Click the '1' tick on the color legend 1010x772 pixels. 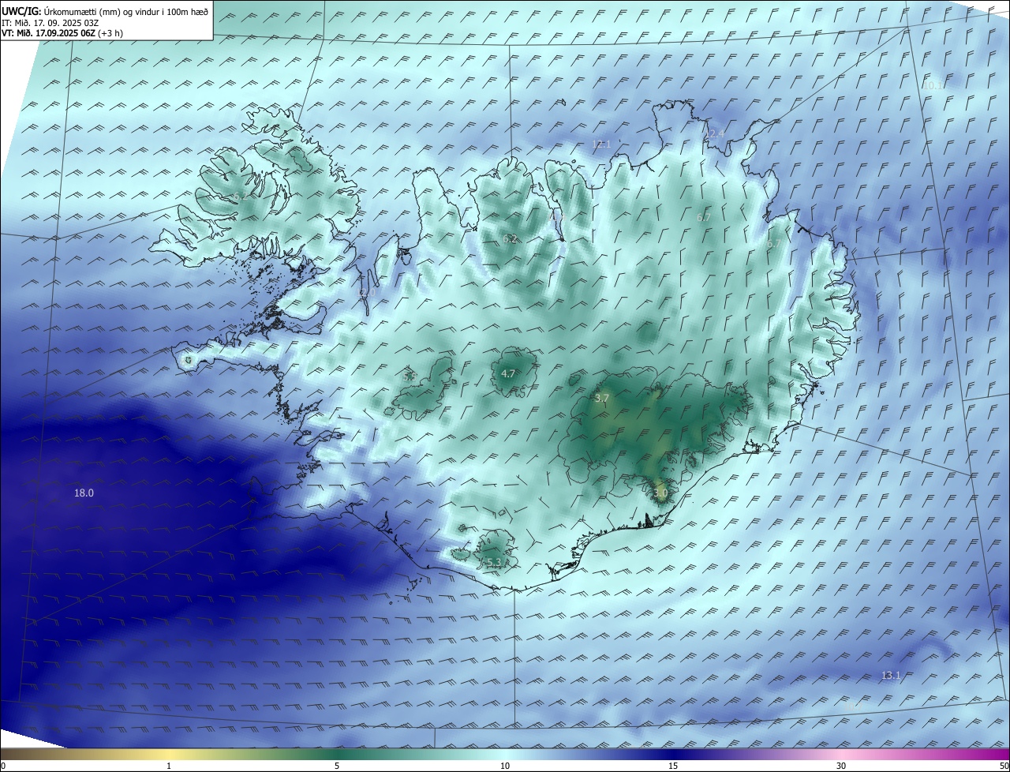(169, 766)
